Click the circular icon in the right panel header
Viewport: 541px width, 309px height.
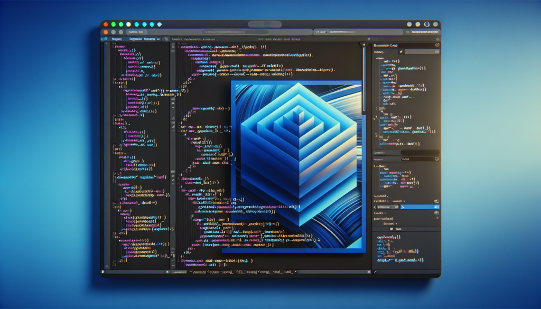pos(437,45)
